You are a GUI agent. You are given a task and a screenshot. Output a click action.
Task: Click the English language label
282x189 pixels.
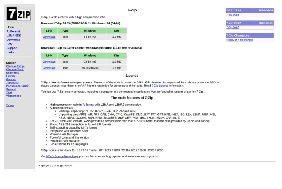coord(11,63)
